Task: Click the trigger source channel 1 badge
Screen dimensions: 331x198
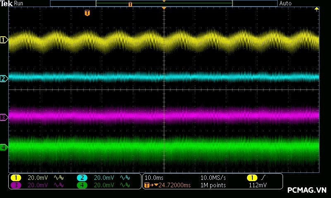Action: click(252, 178)
